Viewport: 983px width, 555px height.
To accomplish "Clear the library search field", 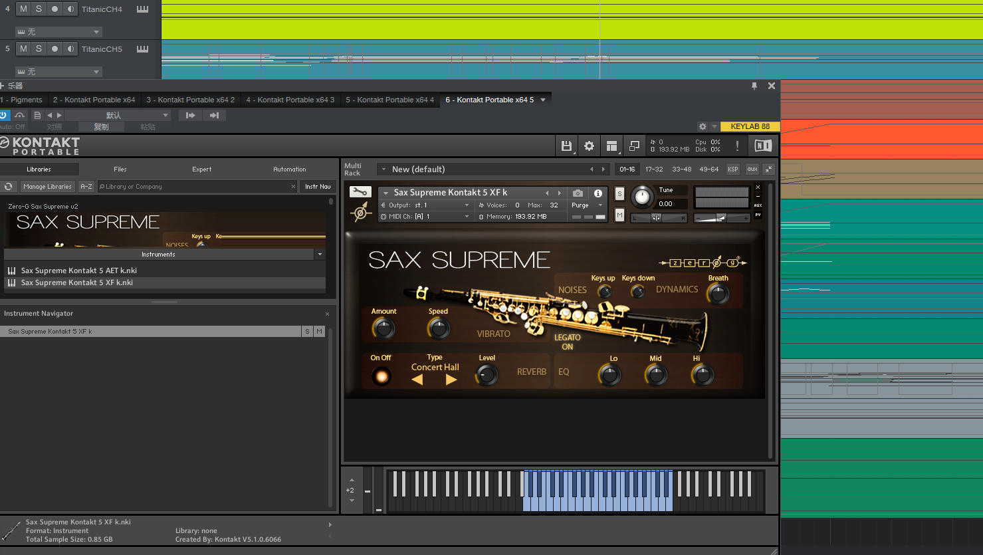I will 293,187.
